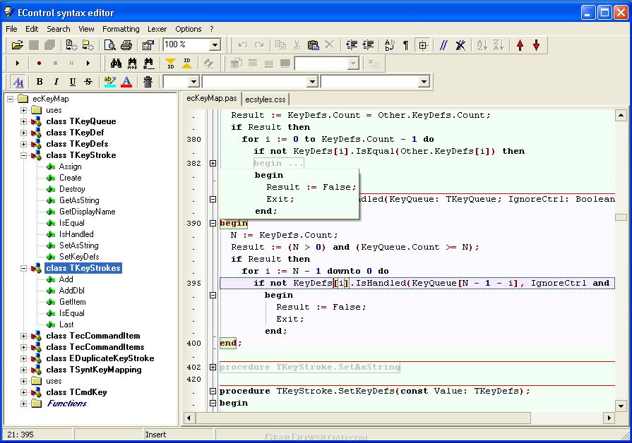Open the small font size dropdown
Screen dimensions: 632x443
tap(193, 82)
